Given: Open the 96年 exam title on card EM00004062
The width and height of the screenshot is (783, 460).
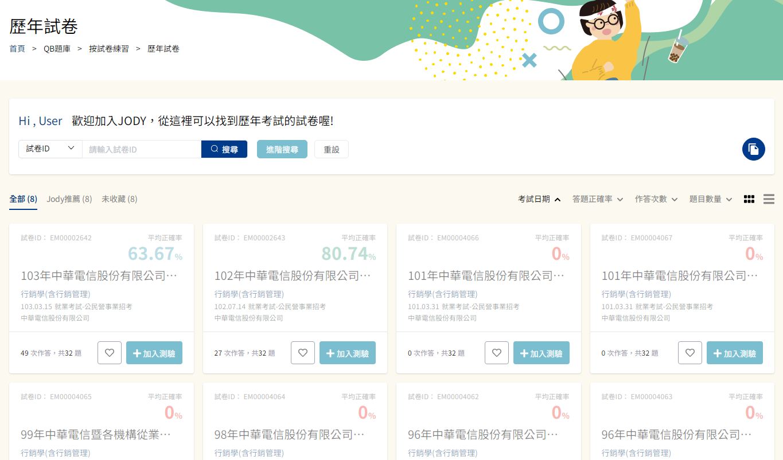Looking at the screenshot, I should tap(483, 435).
